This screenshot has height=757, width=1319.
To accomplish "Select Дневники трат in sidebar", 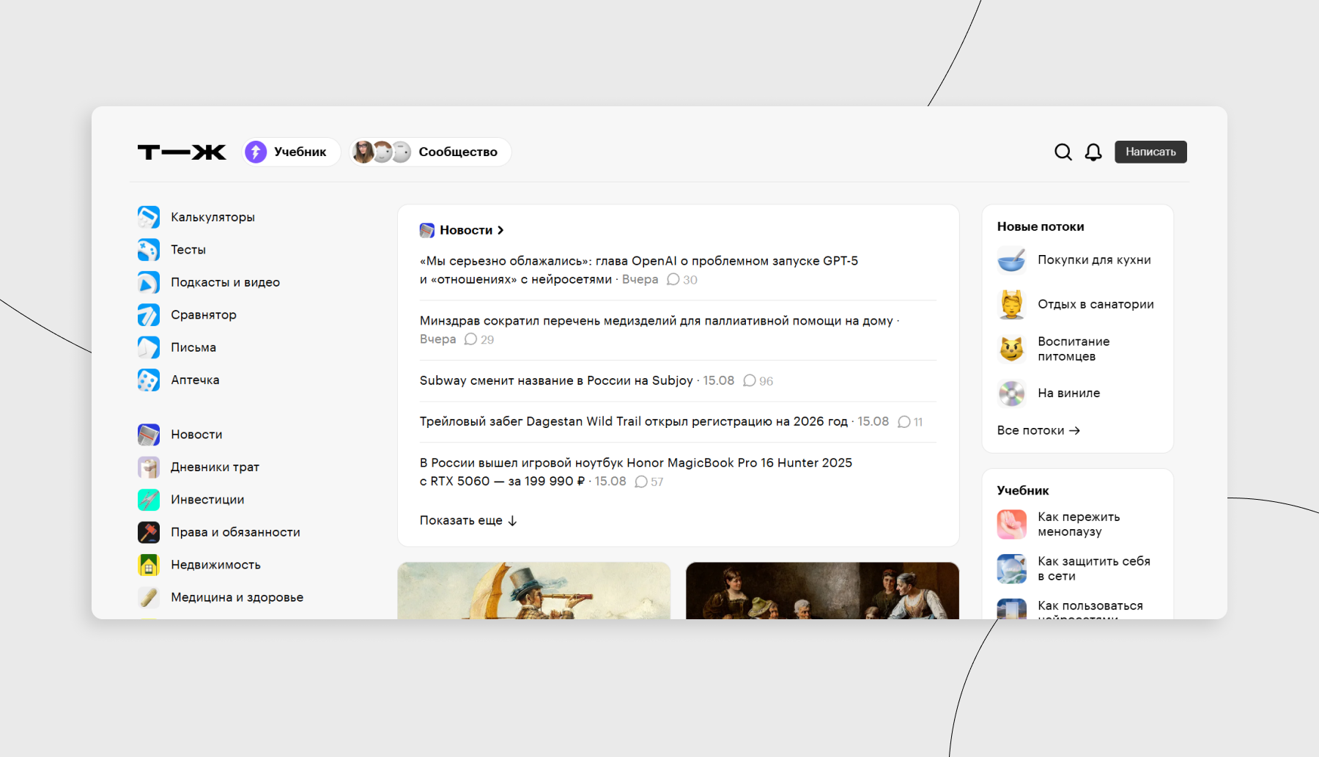I will (x=215, y=467).
